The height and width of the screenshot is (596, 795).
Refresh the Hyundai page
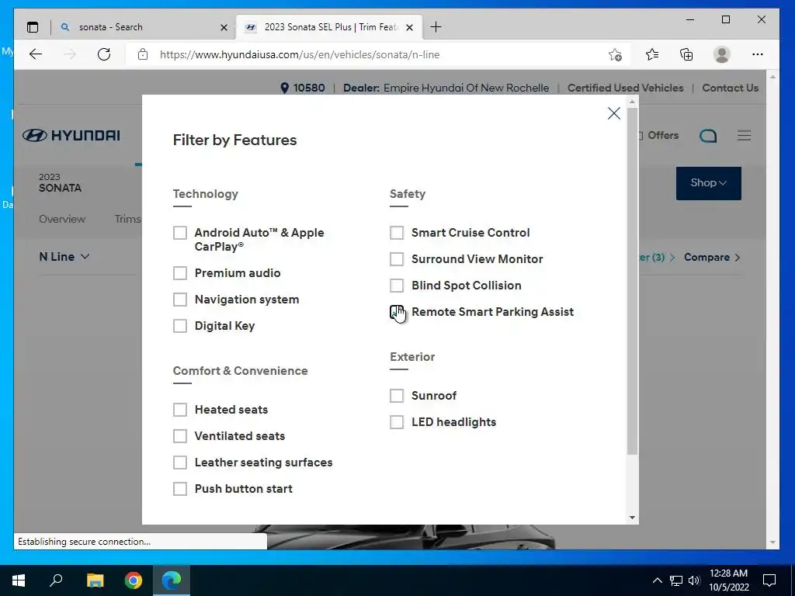click(x=104, y=54)
